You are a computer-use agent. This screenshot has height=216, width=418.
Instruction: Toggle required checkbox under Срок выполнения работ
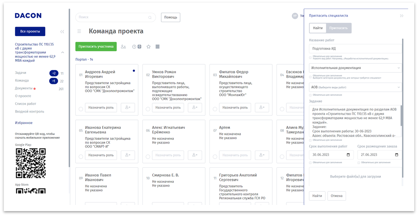pyautogui.click(x=311, y=162)
